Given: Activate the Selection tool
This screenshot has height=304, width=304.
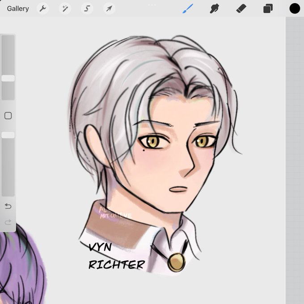Looking at the screenshot, I should 87,8.
